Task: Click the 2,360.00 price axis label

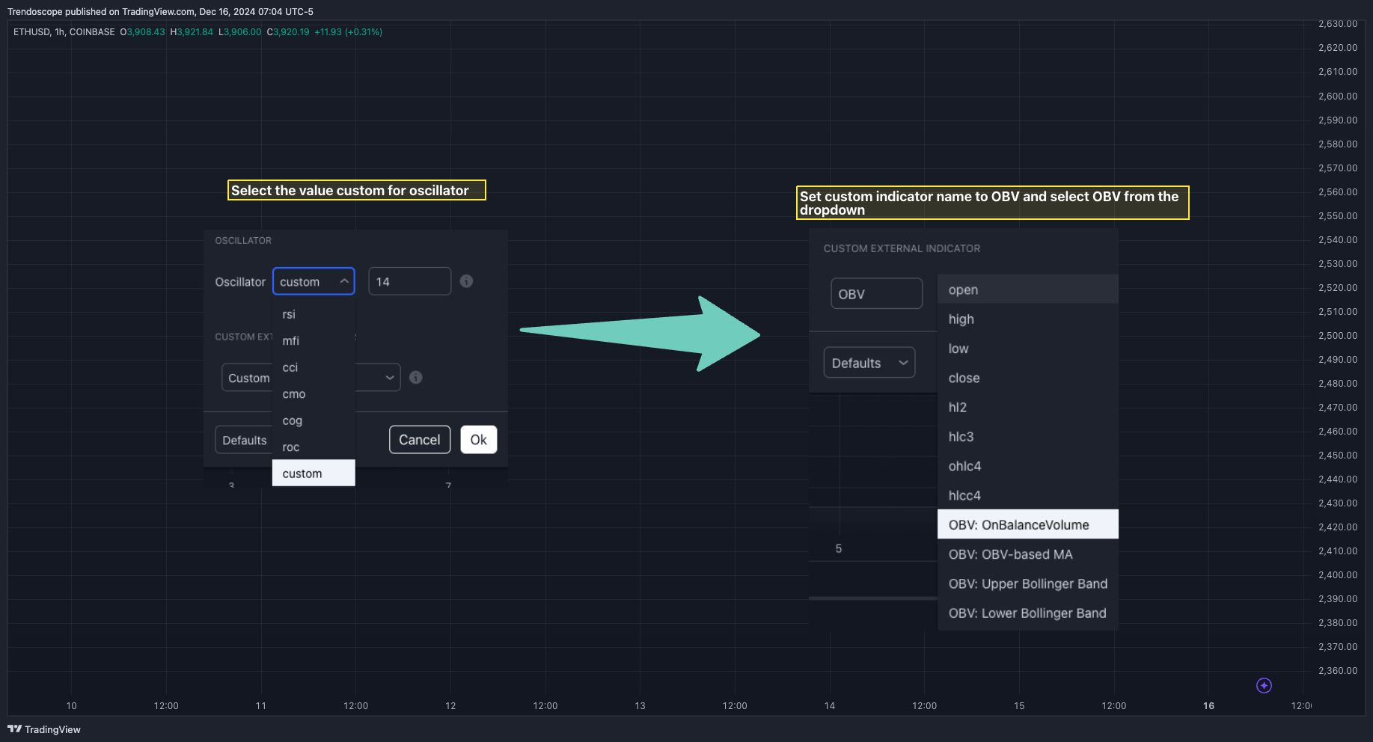Action: click(x=1338, y=670)
